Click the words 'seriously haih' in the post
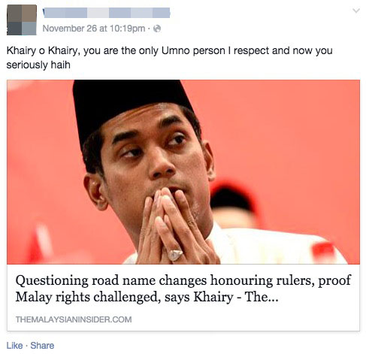Image resolution: width=366 pixels, height=354 pixels. coord(38,65)
